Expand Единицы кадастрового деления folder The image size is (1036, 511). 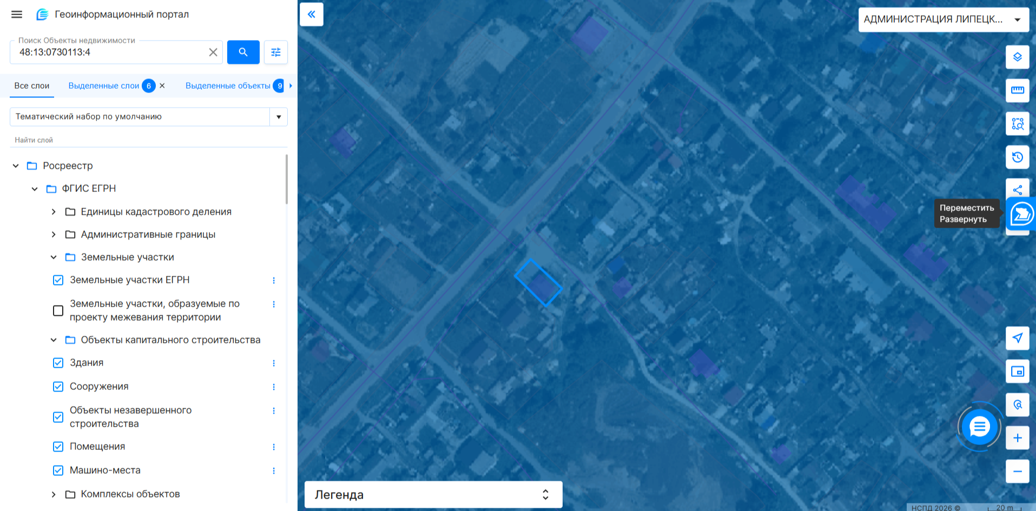[x=54, y=211]
